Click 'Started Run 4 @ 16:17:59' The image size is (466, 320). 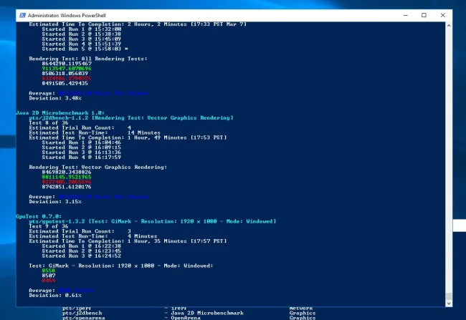(x=82, y=157)
